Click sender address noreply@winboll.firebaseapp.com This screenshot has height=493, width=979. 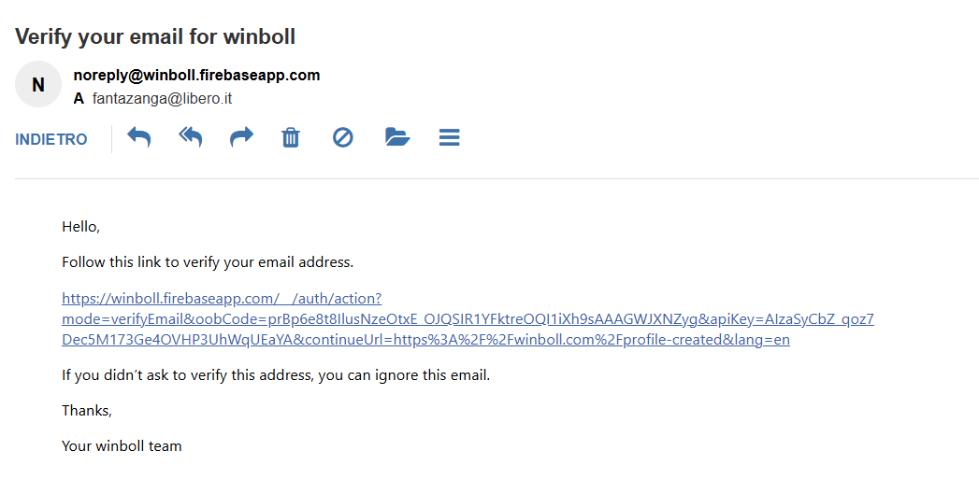(196, 76)
